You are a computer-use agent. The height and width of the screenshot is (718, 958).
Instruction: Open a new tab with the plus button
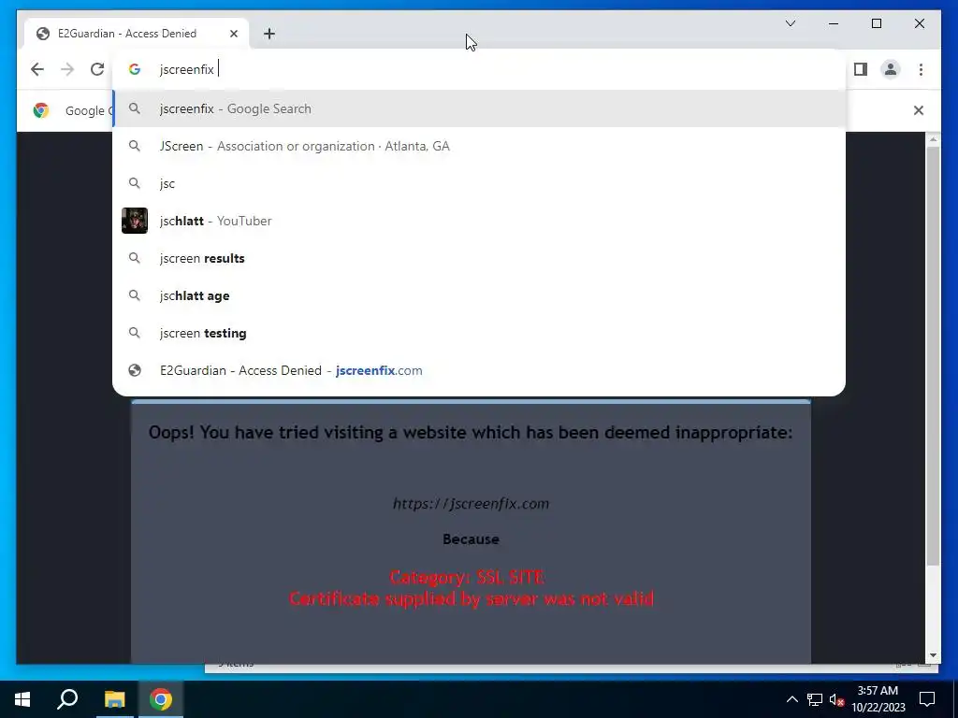coord(269,34)
